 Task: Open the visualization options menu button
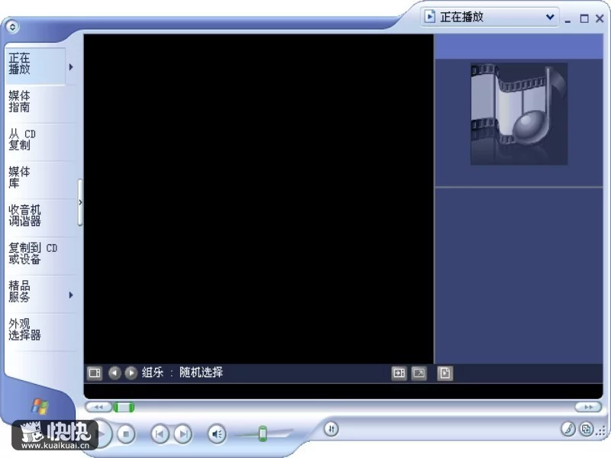[x=95, y=373]
